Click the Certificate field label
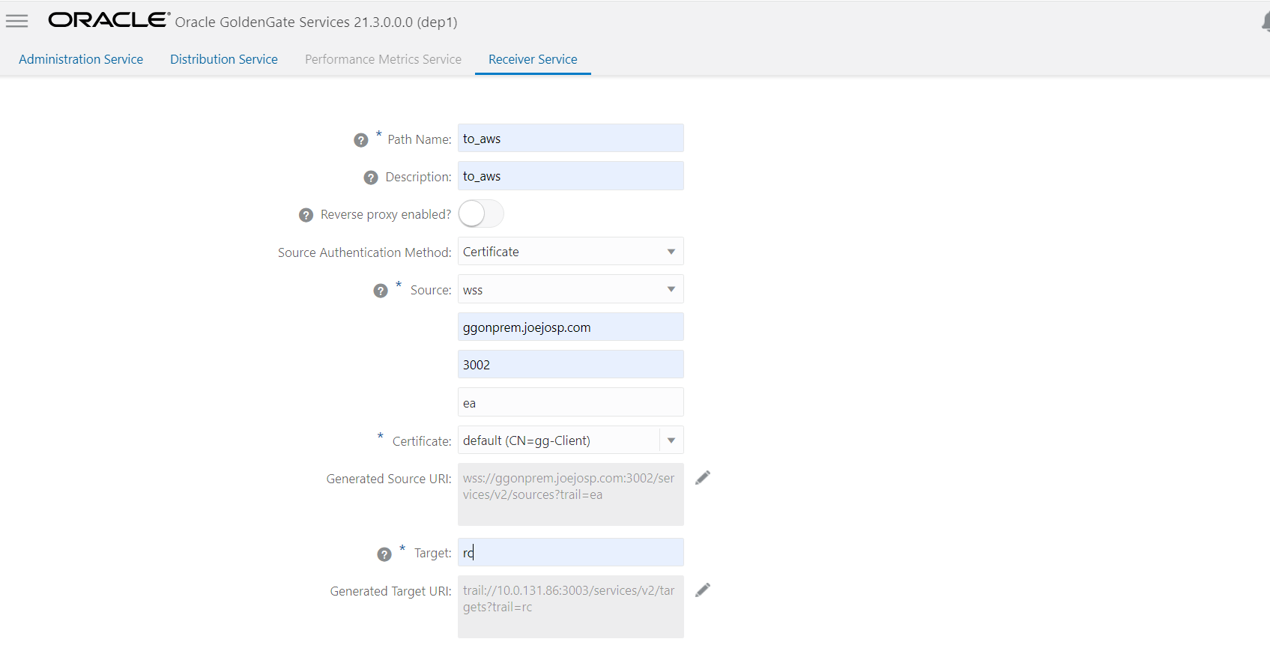 [x=422, y=441]
